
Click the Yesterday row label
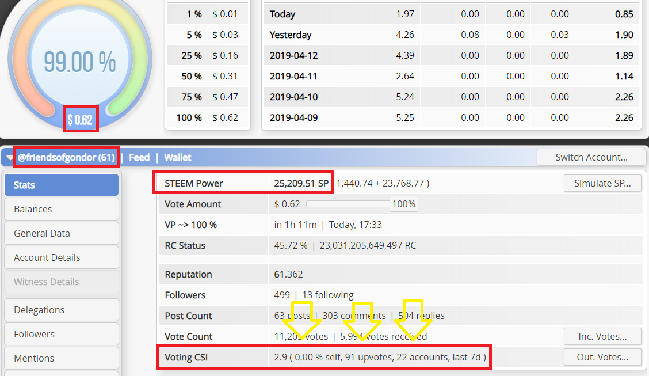click(x=290, y=35)
